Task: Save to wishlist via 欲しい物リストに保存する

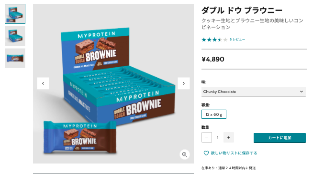Action: (x=234, y=153)
